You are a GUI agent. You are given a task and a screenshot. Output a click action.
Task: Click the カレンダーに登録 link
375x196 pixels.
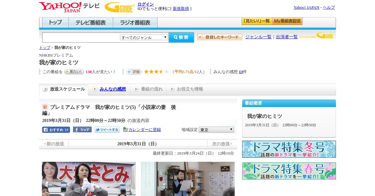click(145, 130)
